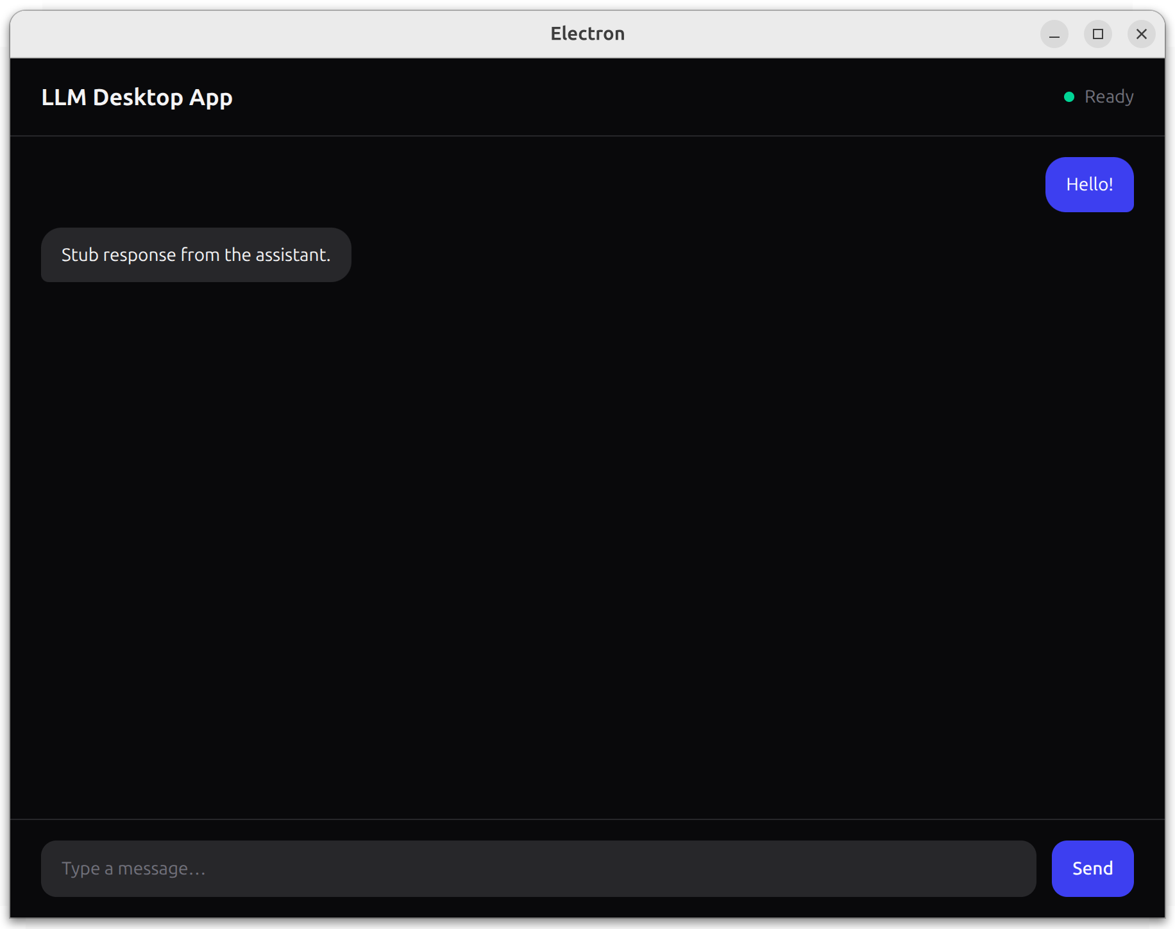Click the status indicator in the top-right corner
Screen dimensions: 1175x929
tap(1098, 96)
